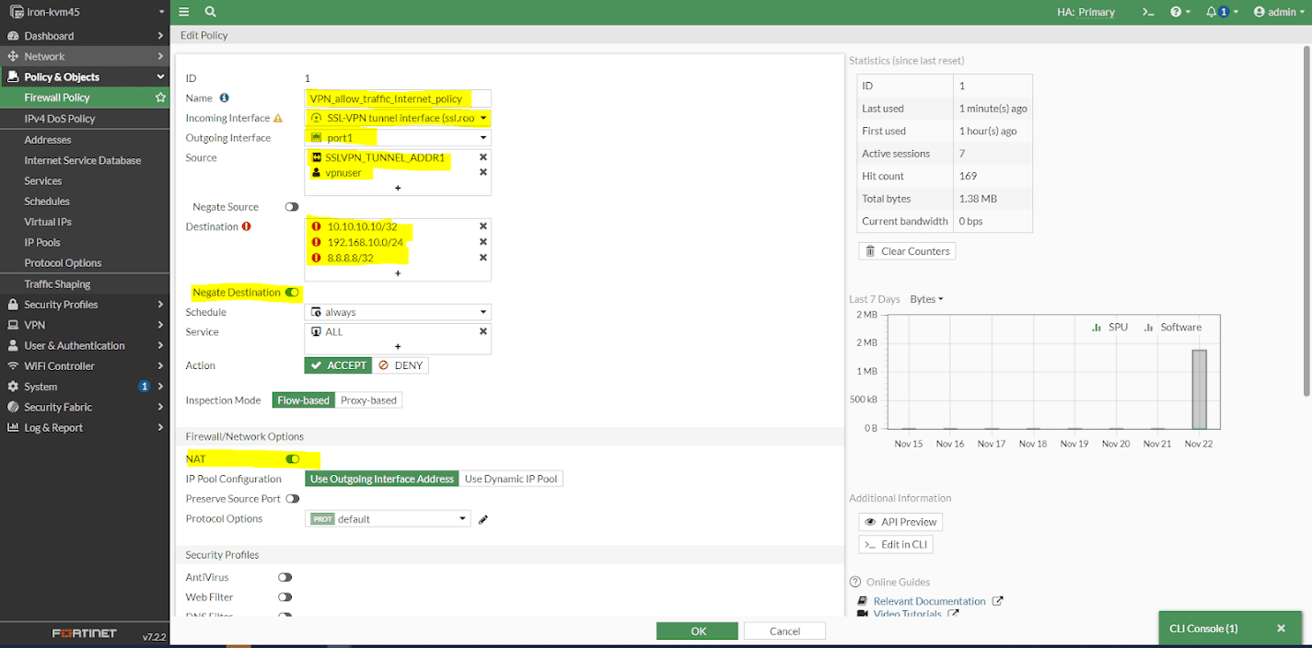
Task: Edit Protocol Options with pencil icon
Action: 483,519
